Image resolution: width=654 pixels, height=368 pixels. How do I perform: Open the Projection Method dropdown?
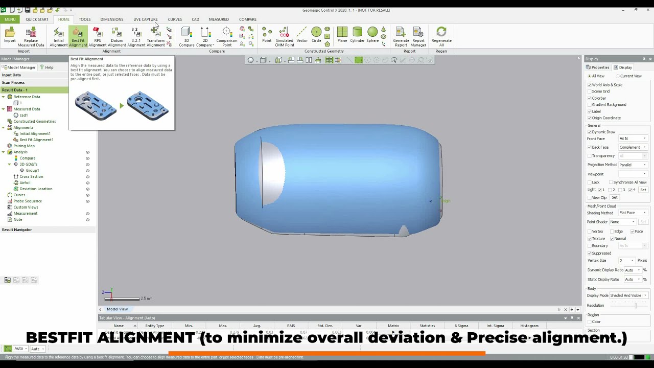click(633, 165)
